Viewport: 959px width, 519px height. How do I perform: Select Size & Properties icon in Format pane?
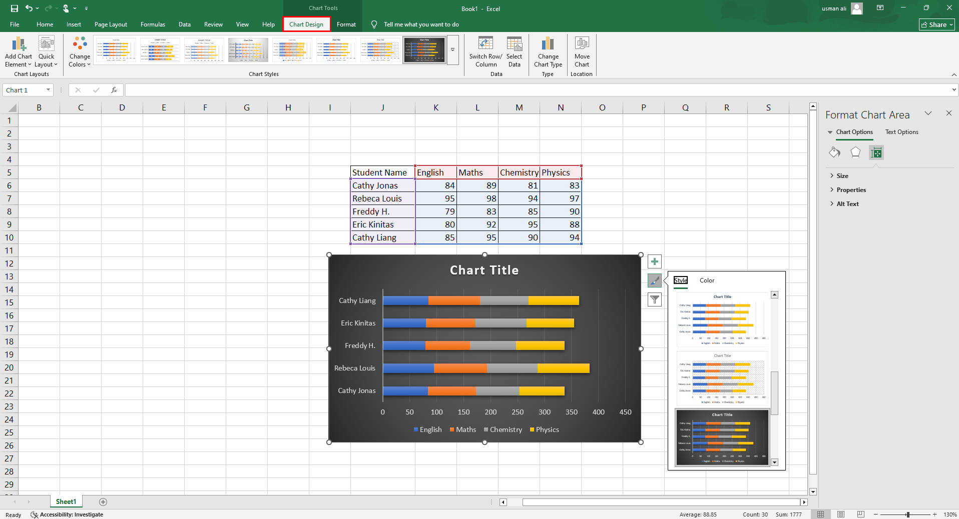click(876, 152)
